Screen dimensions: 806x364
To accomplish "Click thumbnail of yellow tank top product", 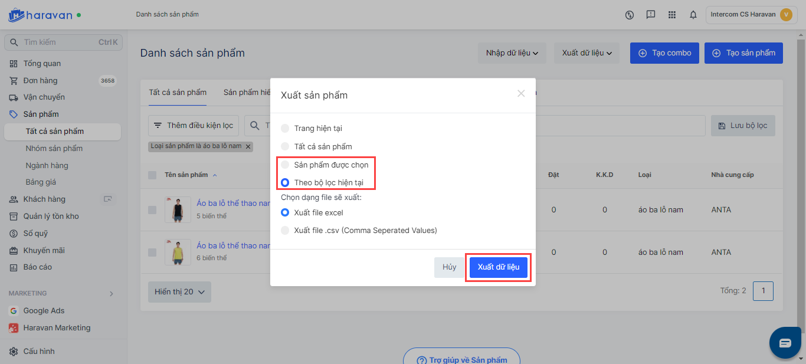I will (x=178, y=252).
